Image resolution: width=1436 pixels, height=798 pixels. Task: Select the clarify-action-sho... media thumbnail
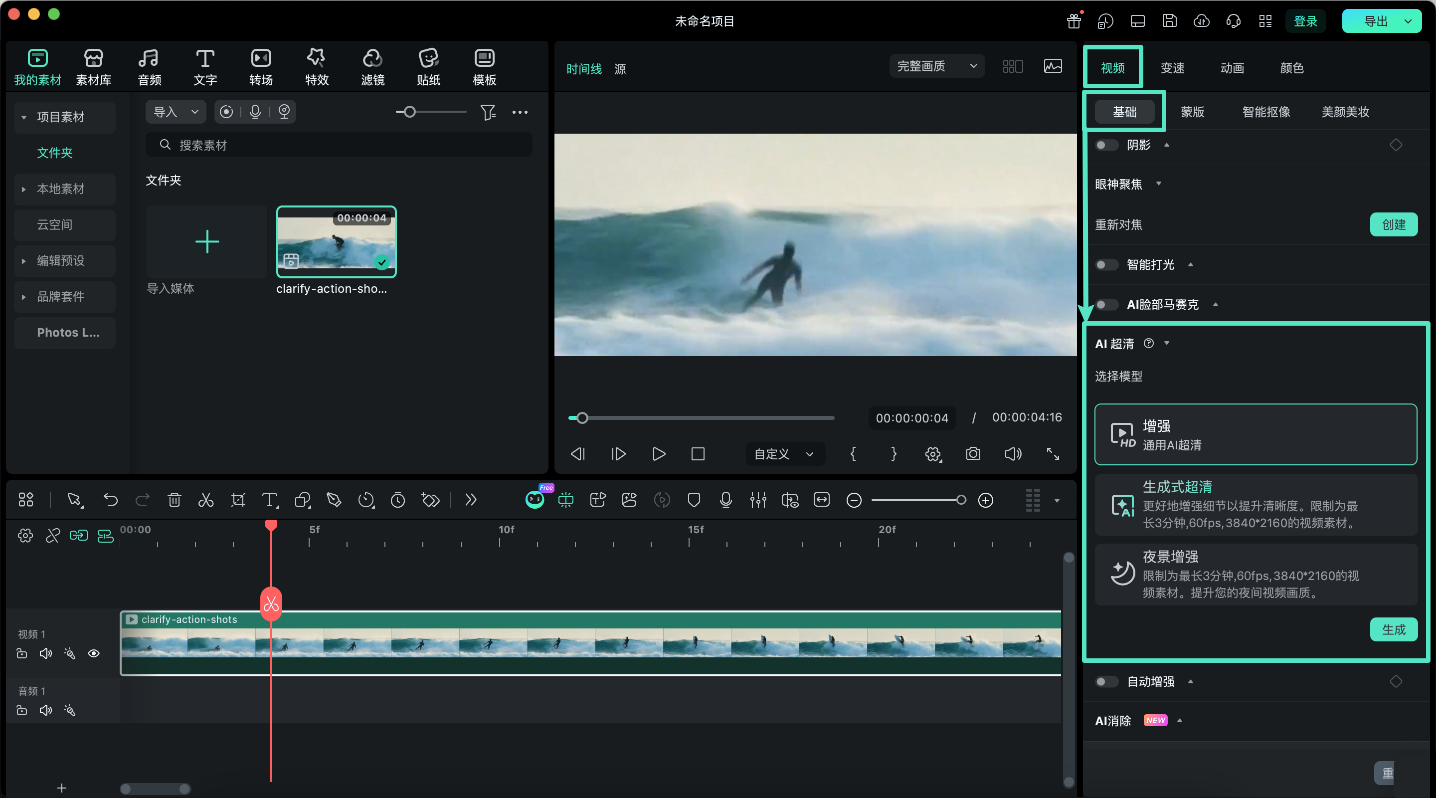click(x=336, y=241)
